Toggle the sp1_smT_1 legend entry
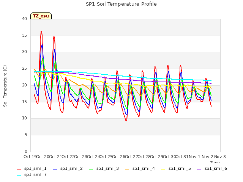The height and width of the screenshot is (182, 243). pyautogui.click(x=32, y=168)
